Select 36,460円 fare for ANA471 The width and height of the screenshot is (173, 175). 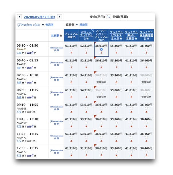(x=146, y=138)
